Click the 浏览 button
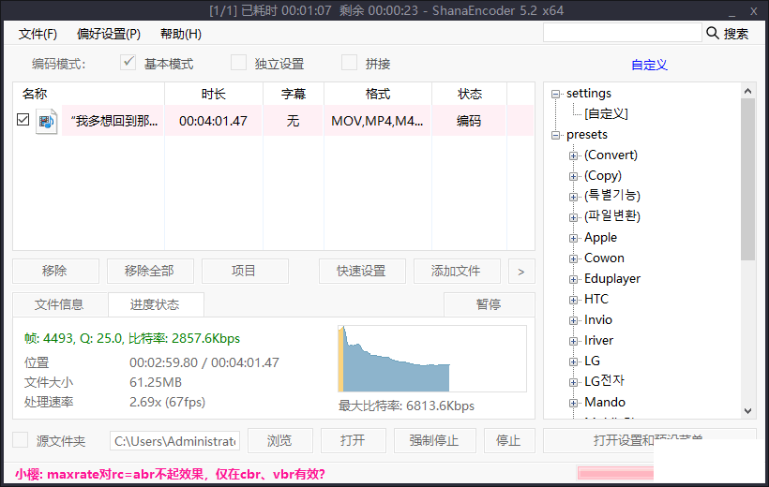 [x=280, y=440]
